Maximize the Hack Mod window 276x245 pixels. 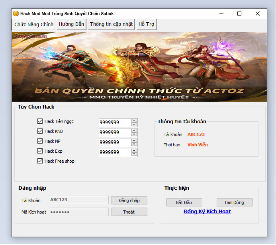tap(239, 14)
